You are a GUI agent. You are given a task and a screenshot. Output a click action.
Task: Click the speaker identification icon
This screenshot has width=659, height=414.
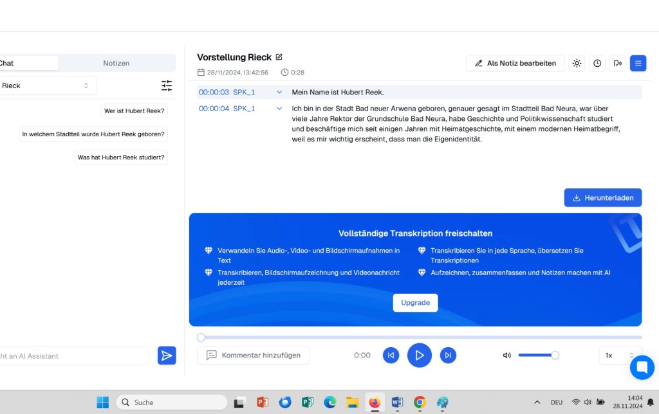pyautogui.click(x=617, y=63)
